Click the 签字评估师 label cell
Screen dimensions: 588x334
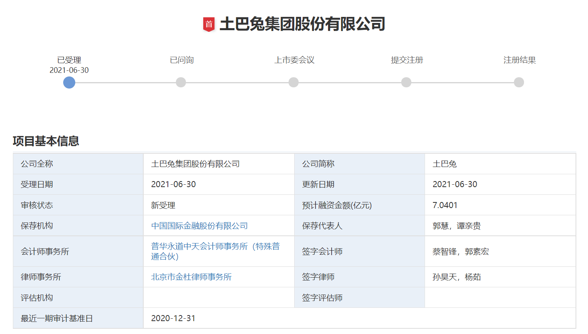(x=359, y=298)
